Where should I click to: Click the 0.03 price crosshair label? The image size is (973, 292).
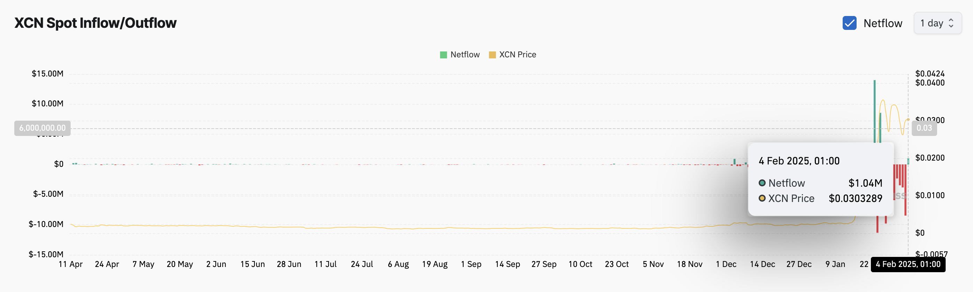pyautogui.click(x=924, y=128)
